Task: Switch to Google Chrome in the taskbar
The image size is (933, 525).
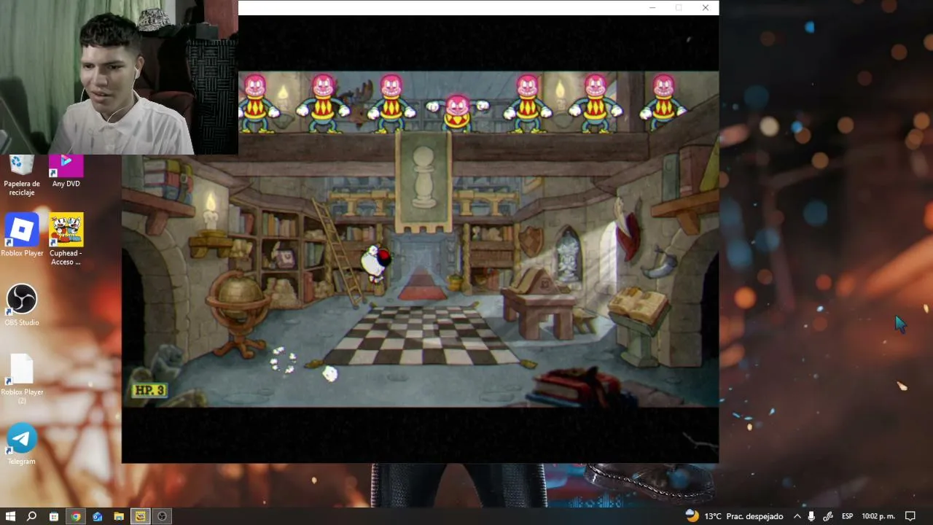Action: tap(75, 516)
